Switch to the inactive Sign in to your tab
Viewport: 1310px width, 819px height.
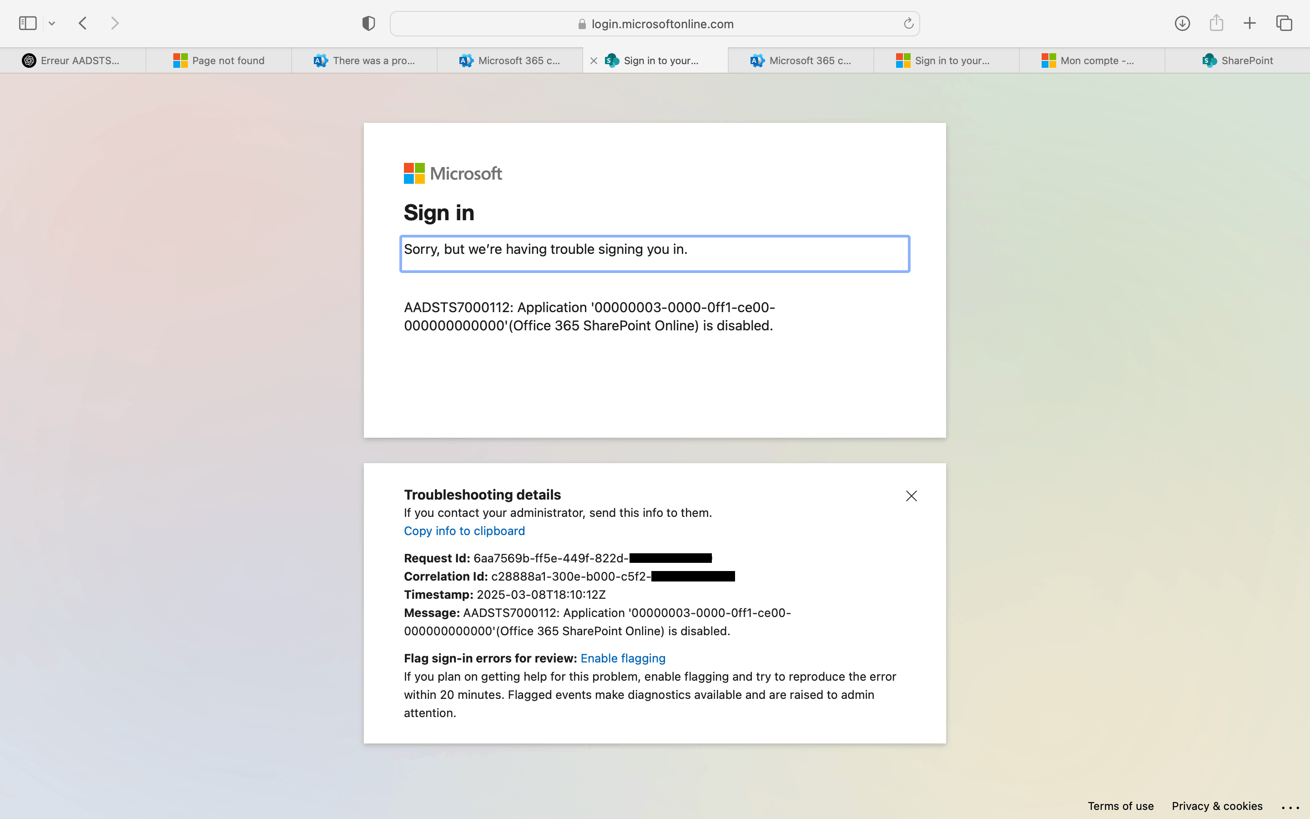947,61
